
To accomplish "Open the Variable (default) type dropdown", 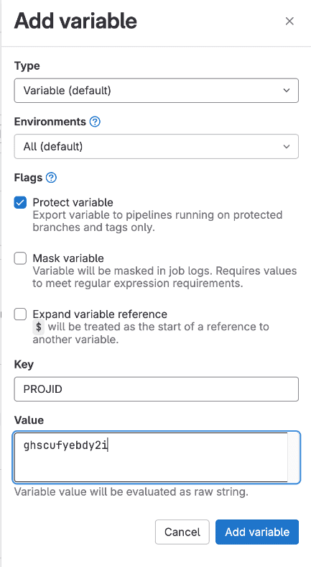I will tap(157, 91).
